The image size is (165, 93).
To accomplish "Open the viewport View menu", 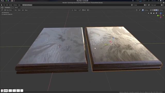I will click(x=15, y=10).
